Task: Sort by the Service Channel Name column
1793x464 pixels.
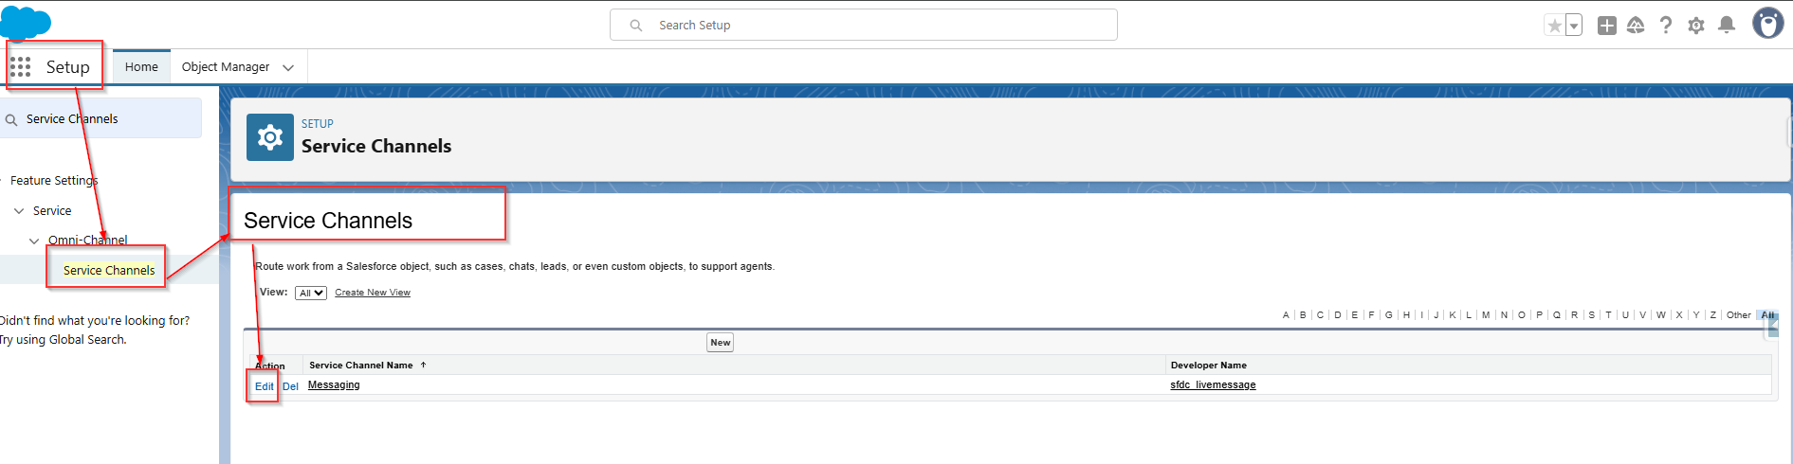Action: (361, 366)
